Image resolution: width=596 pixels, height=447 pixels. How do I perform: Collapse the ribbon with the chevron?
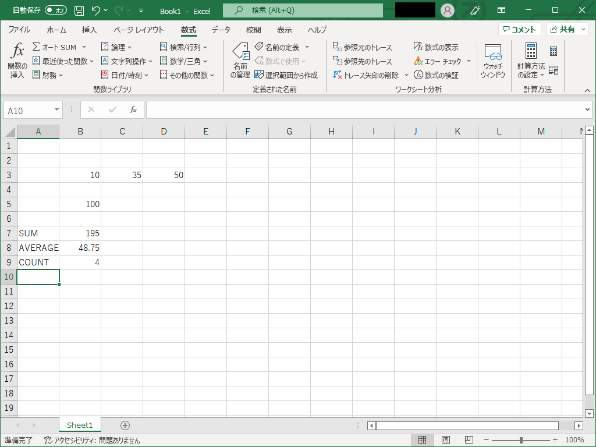click(x=587, y=90)
